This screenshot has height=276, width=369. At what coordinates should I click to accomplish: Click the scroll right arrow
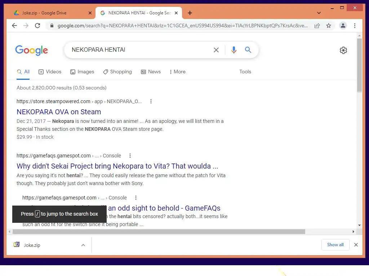(x=353, y=232)
